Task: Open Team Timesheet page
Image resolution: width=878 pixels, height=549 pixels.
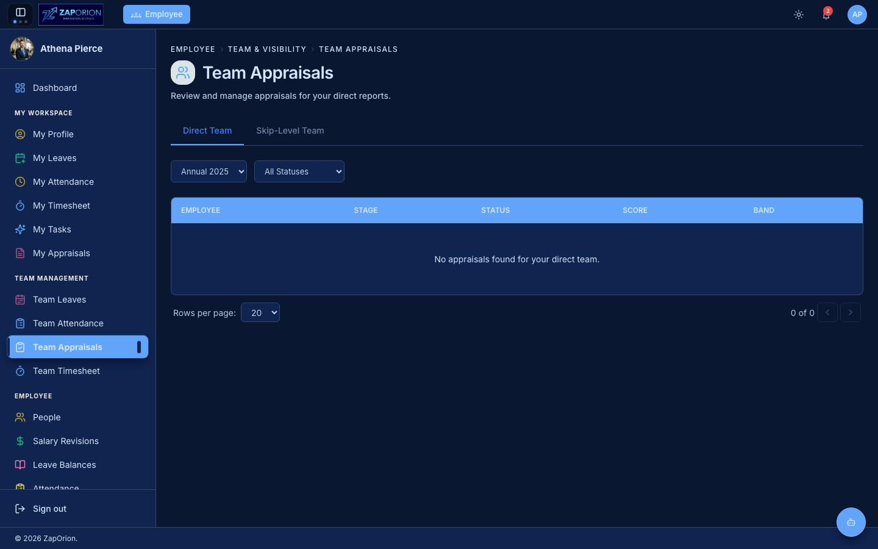Action: 77,371
